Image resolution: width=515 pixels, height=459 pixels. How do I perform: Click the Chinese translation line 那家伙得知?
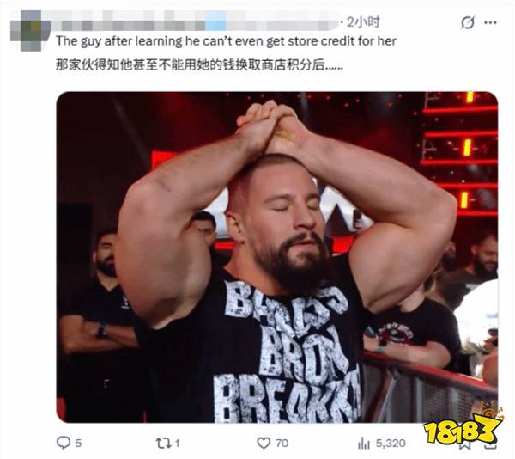point(199,64)
